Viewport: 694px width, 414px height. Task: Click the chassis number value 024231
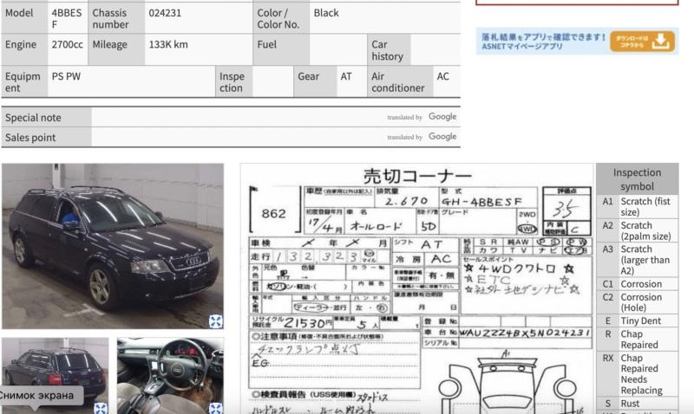(x=165, y=13)
